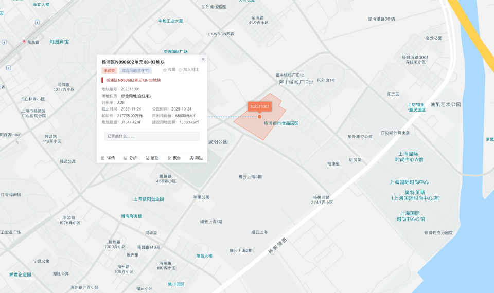Click 加入对比 to add parcel to comparison
Screen dimensions: 494x293
click(x=189, y=70)
